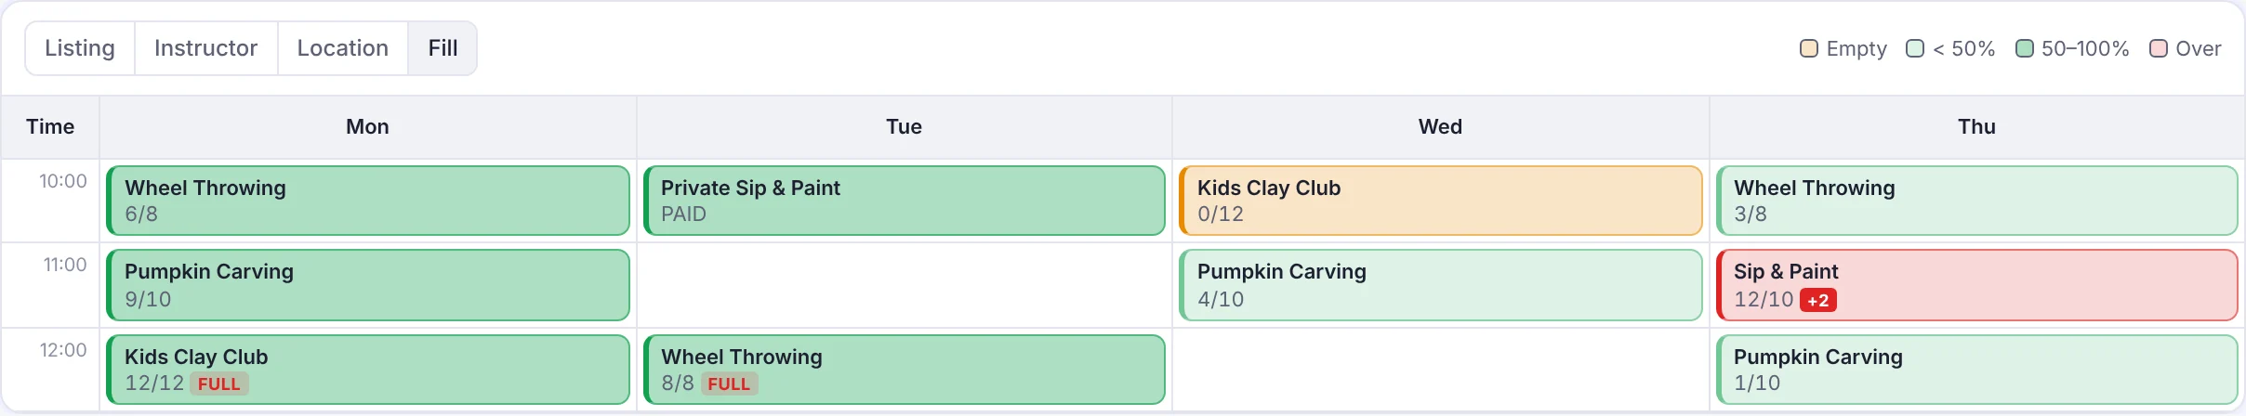2246x416 pixels.
Task: Open Thursday Pumpkin Carving 1/10 class
Action: point(1977,370)
